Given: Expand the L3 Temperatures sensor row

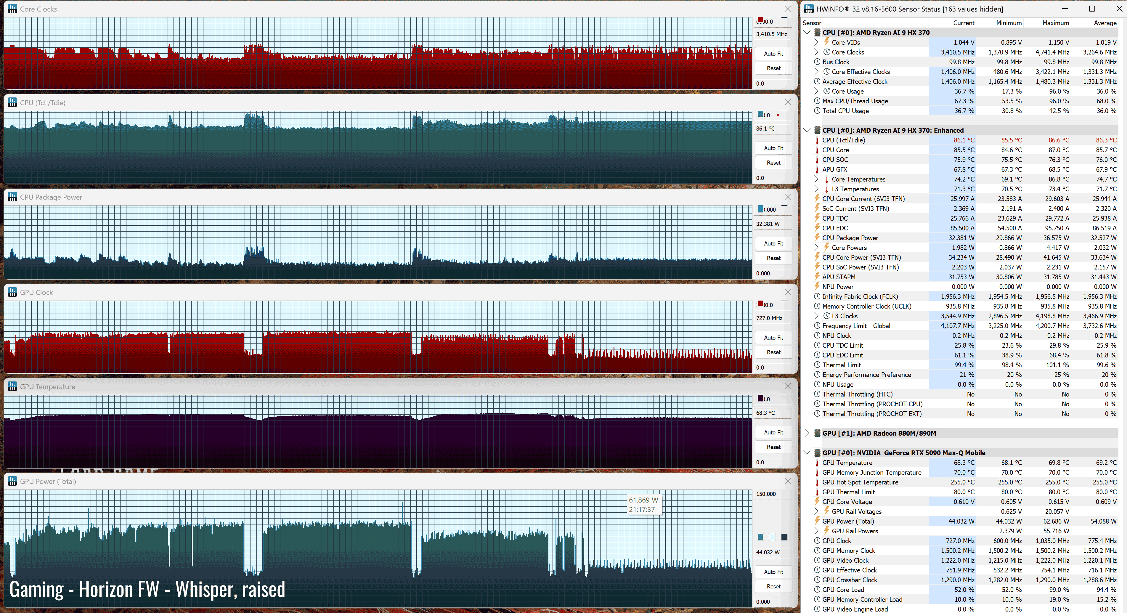Looking at the screenshot, I should pyautogui.click(x=816, y=189).
